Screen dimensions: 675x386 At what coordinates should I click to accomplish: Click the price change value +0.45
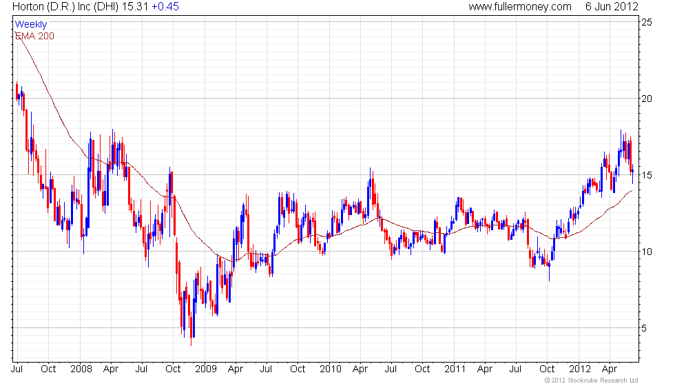(x=165, y=6)
